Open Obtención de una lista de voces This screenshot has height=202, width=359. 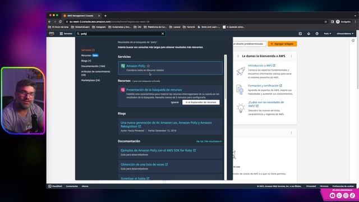(144, 164)
